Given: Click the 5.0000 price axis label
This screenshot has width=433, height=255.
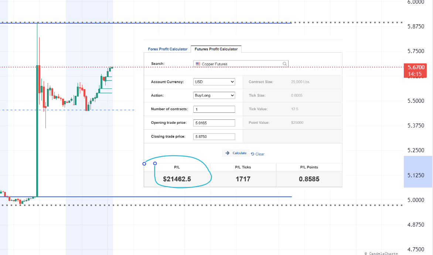Looking at the screenshot, I should (x=416, y=200).
